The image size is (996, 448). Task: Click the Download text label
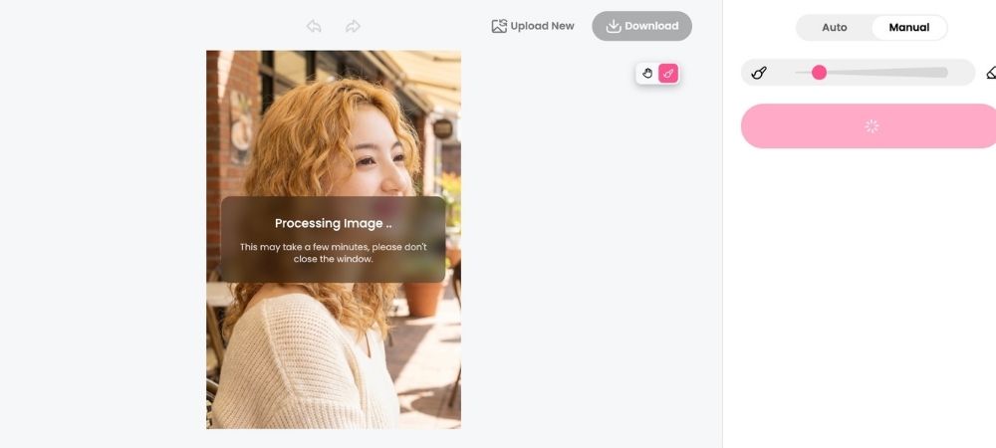(651, 26)
